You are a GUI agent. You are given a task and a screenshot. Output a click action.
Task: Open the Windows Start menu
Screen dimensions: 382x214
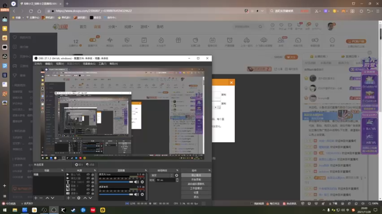(x=5, y=210)
